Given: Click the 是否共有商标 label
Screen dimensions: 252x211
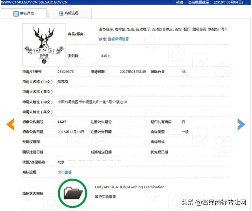Looking at the screenshot, I should tap(161, 122).
